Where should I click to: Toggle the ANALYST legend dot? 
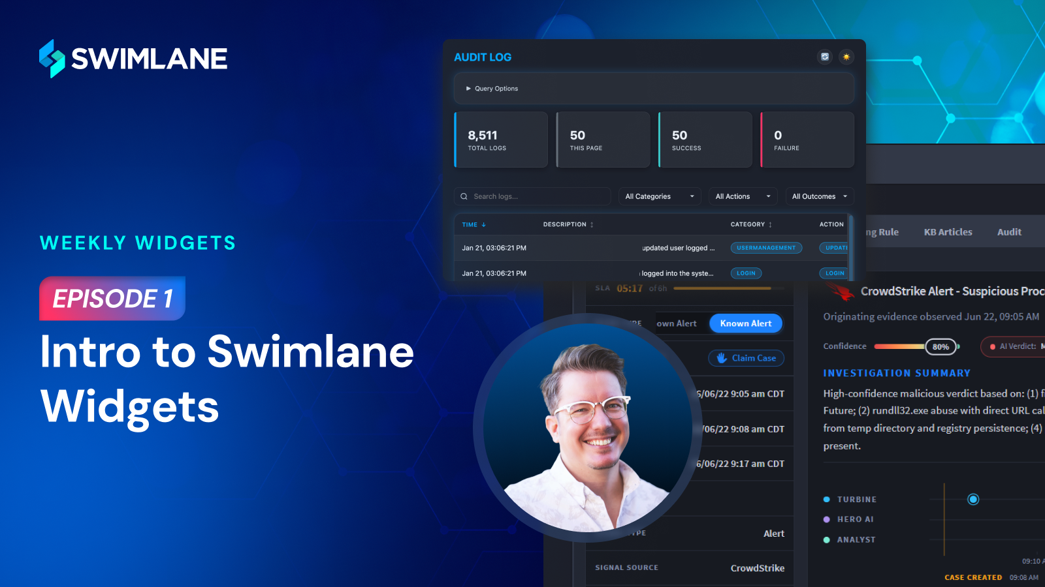827,540
